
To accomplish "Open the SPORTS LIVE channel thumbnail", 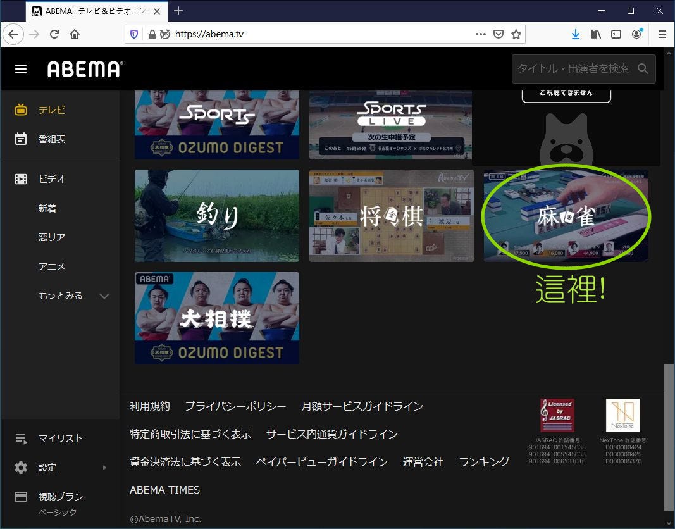I will pyautogui.click(x=390, y=125).
